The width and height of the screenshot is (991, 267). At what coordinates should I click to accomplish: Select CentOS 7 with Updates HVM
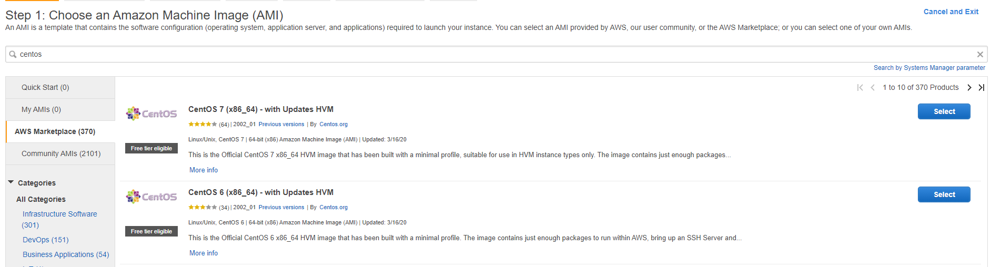pos(944,111)
